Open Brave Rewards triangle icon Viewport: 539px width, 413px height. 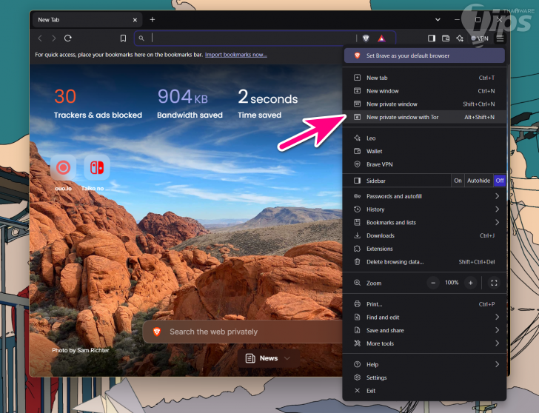(381, 38)
